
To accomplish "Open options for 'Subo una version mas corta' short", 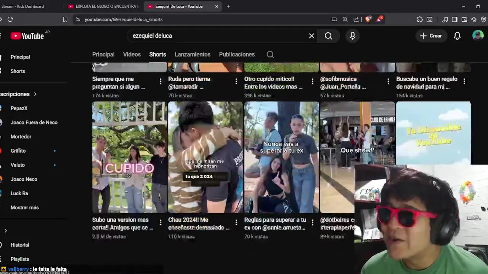I will (x=161, y=222).
